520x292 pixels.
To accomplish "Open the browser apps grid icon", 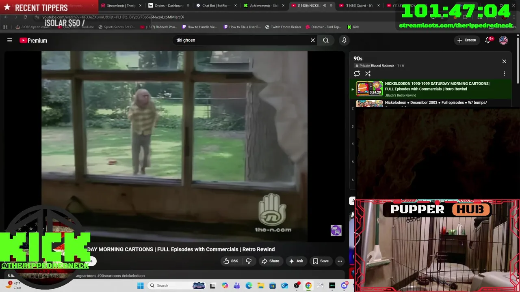I will pyautogui.click(x=5, y=27).
